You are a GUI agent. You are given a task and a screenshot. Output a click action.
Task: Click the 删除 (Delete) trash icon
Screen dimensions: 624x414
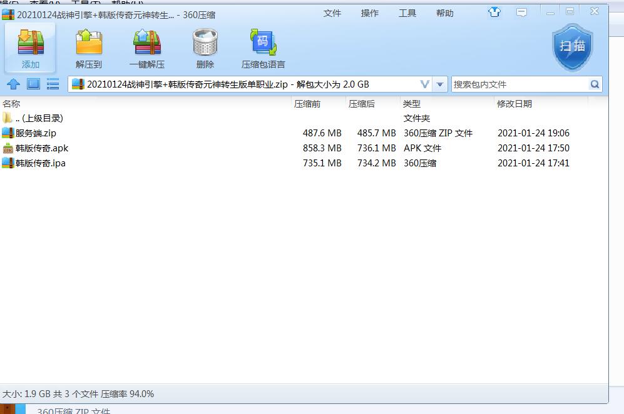pyautogui.click(x=205, y=48)
